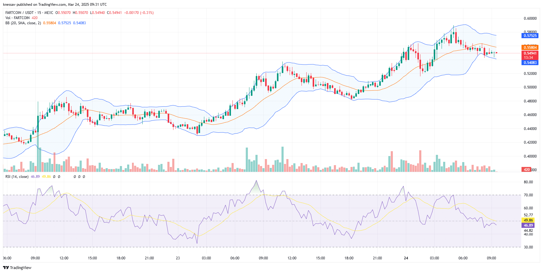Click the 0.50000 label on the price axis
543x273 pixels.
[530, 87]
